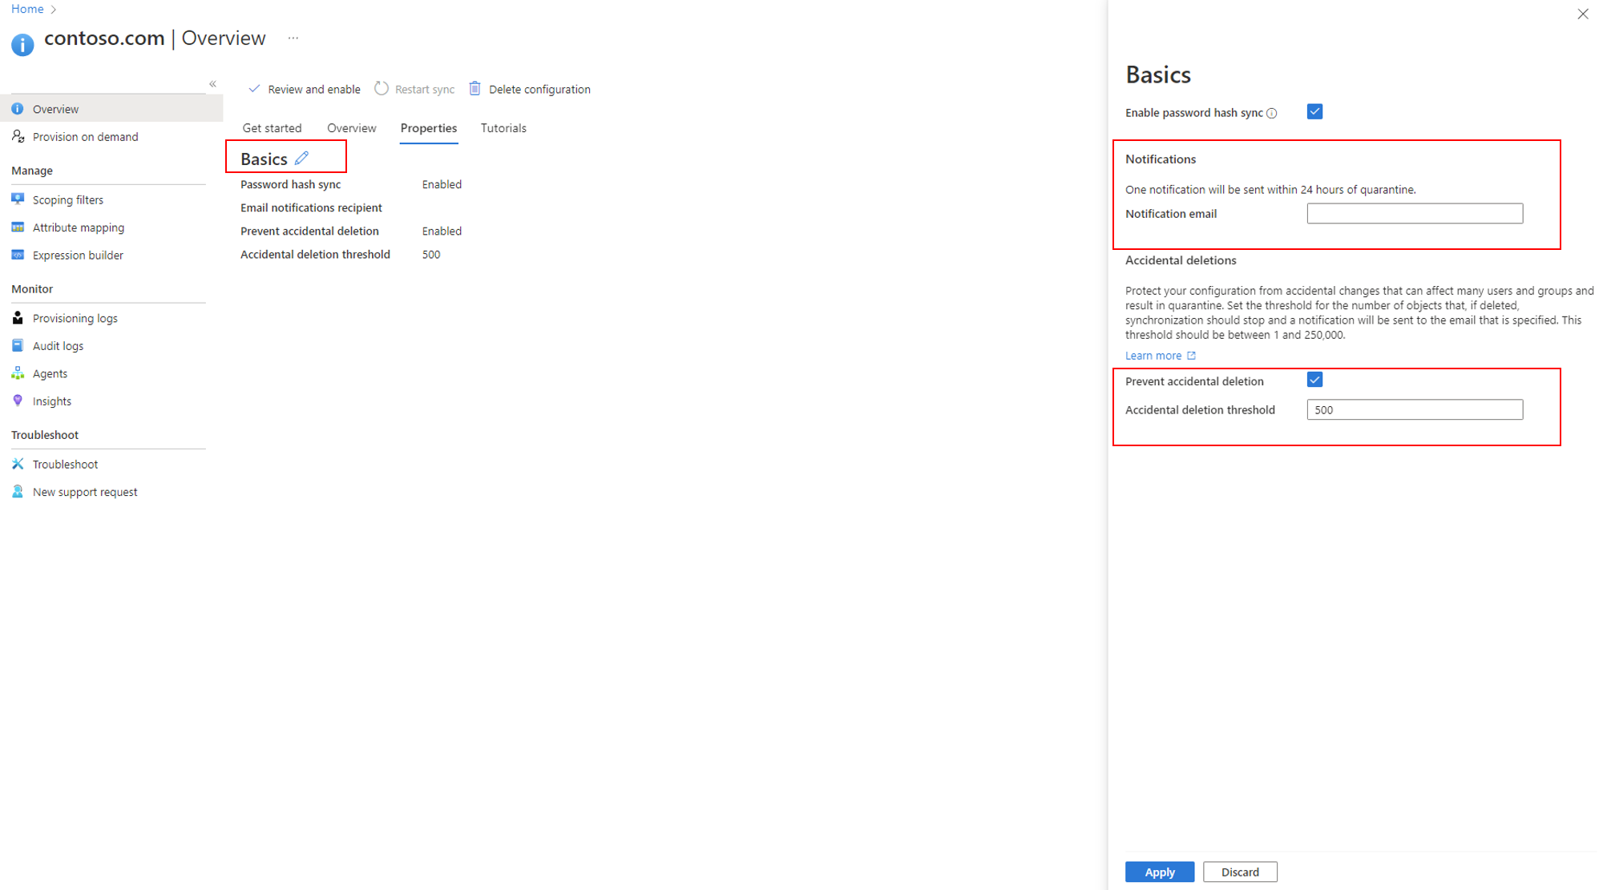1603x890 pixels.
Task: Toggle Prevent accidental deletion checkbox
Action: click(1314, 380)
